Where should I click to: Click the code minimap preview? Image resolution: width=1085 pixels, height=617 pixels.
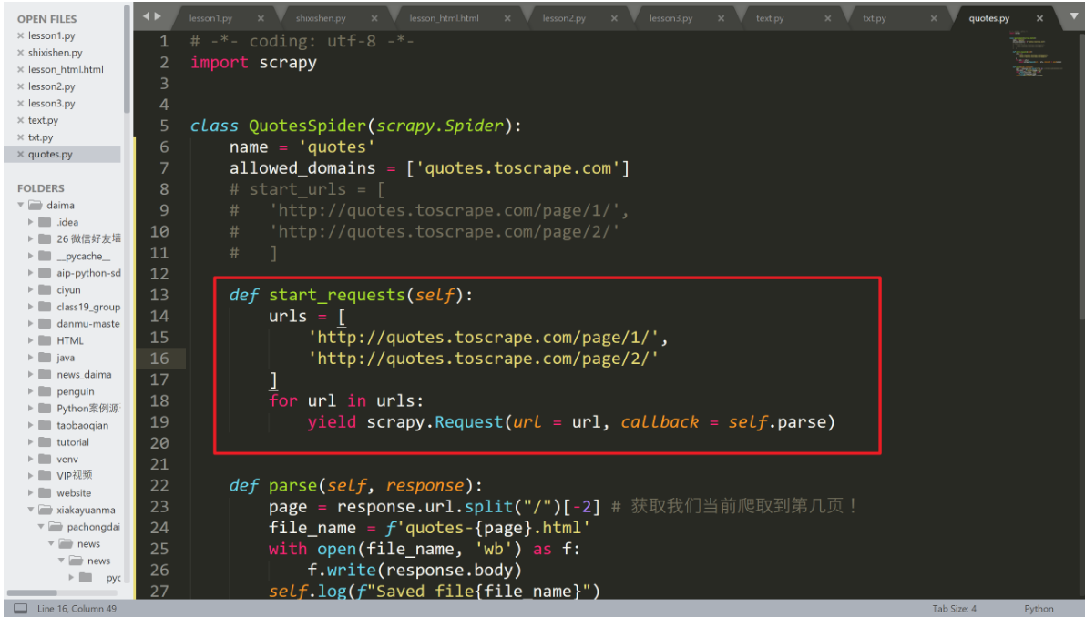tap(1035, 54)
